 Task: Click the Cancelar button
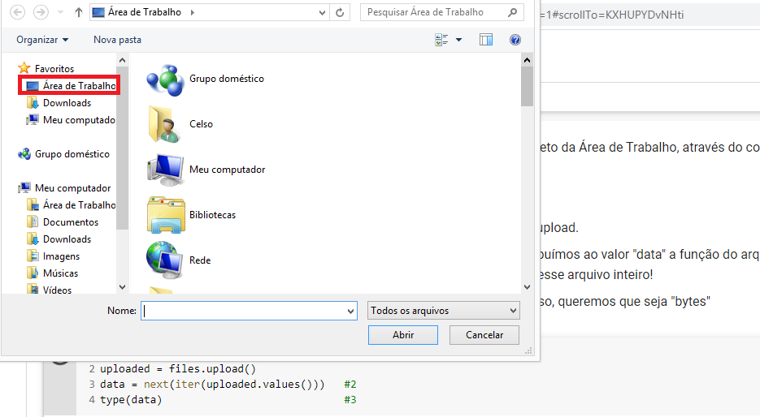[484, 335]
